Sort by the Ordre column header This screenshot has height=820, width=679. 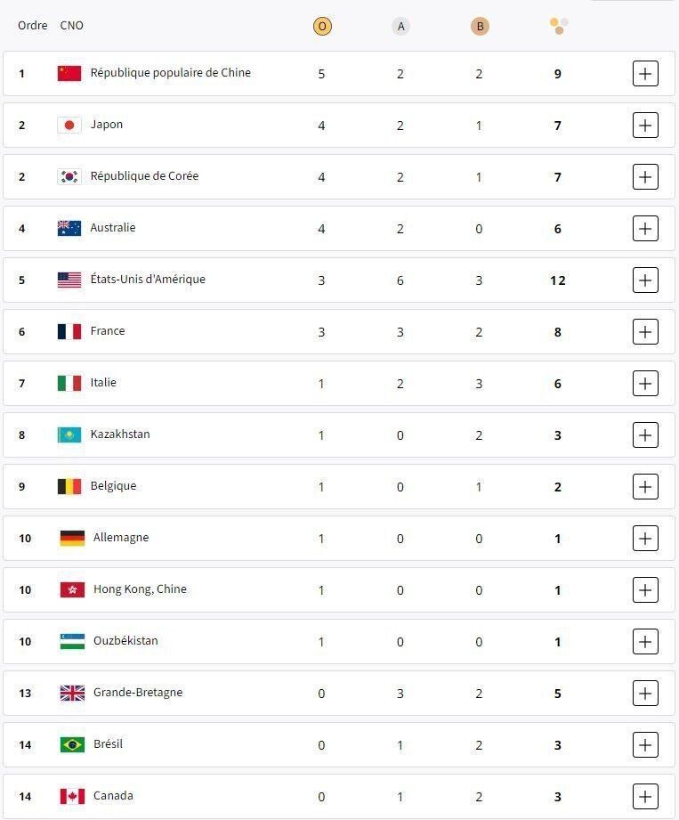tap(33, 26)
